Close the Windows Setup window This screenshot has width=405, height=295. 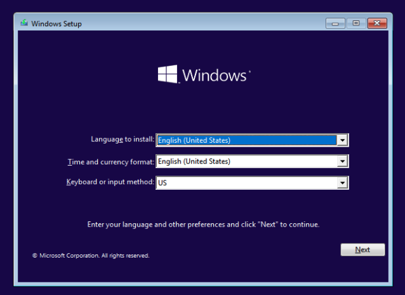[x=377, y=23]
